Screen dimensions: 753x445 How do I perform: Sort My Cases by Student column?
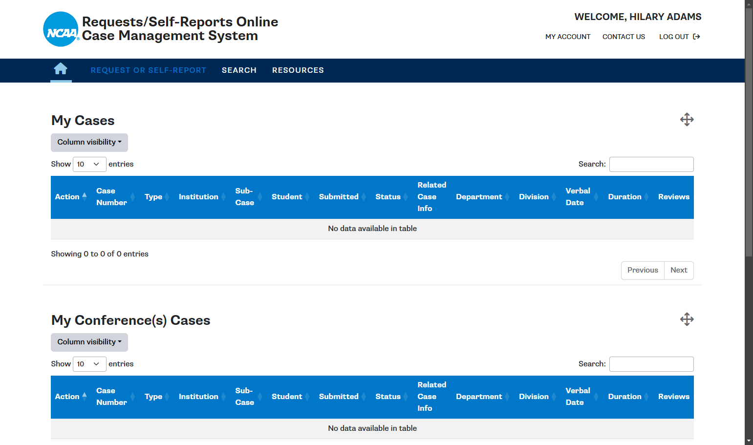[x=291, y=197]
